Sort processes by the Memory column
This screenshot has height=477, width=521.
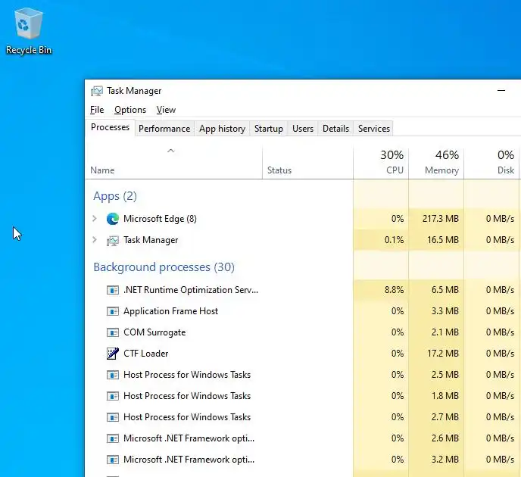coord(436,163)
